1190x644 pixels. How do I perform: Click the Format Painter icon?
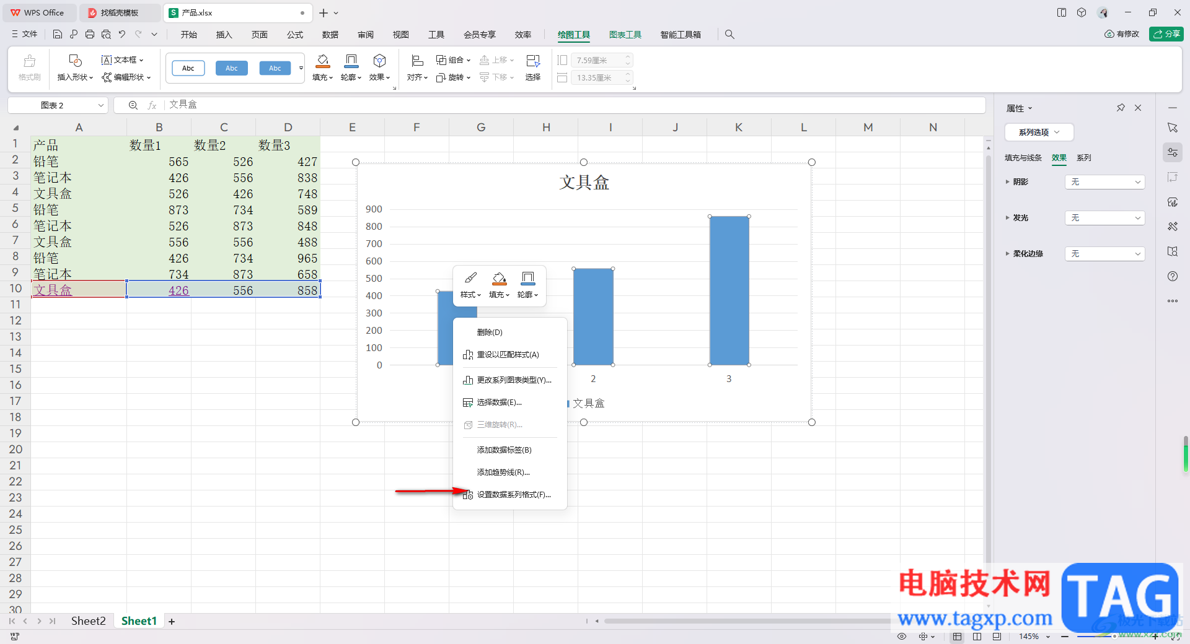(x=29, y=61)
